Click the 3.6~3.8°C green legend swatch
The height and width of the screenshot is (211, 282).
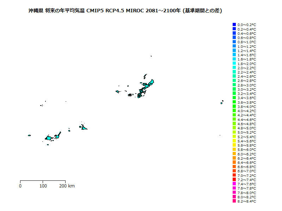point(234,102)
